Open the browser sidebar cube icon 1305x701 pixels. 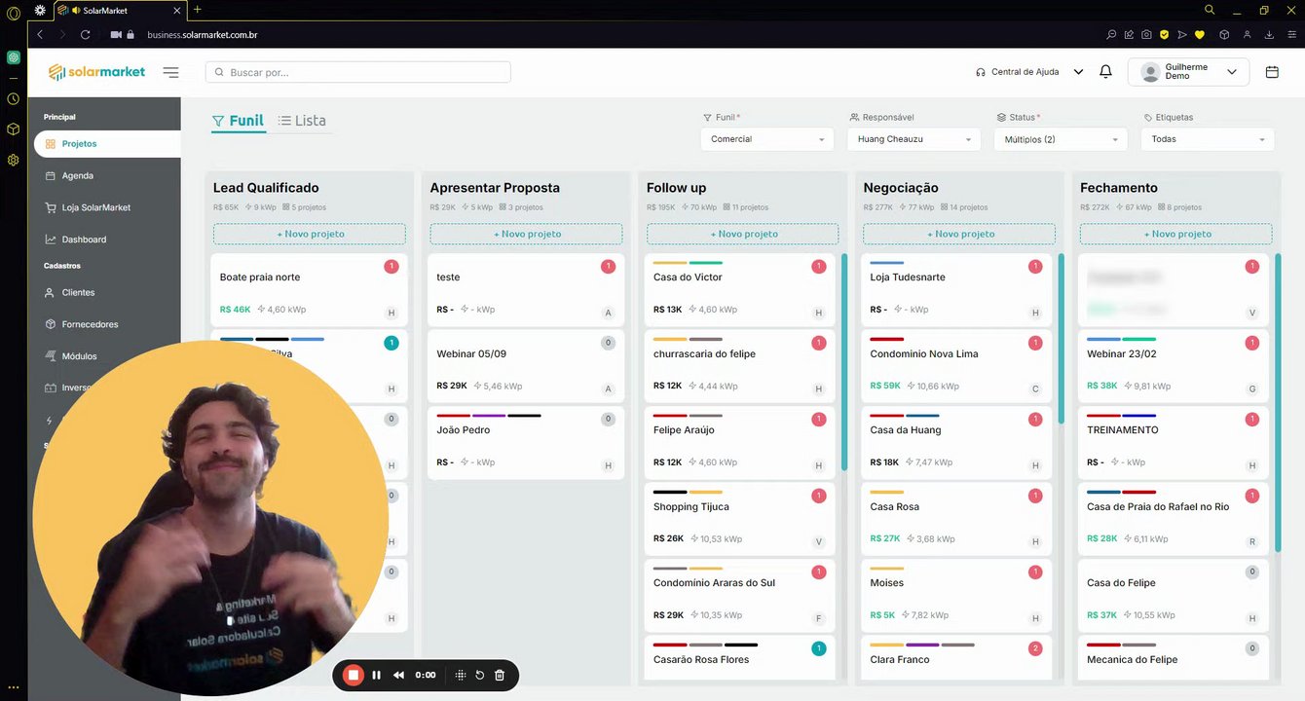point(14,129)
